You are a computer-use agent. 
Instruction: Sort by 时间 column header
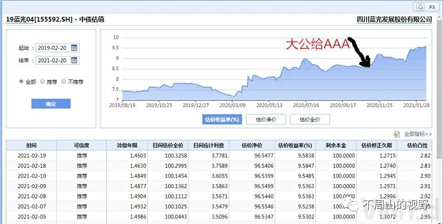(32, 145)
